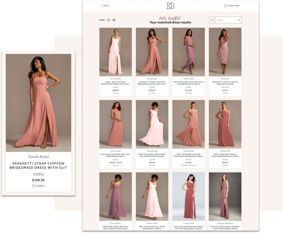Image resolution: width=283 pixels, height=233 pixels.
Task: Open the One-Shoulder Full Skirt pink dress photo
Action: click(152, 197)
